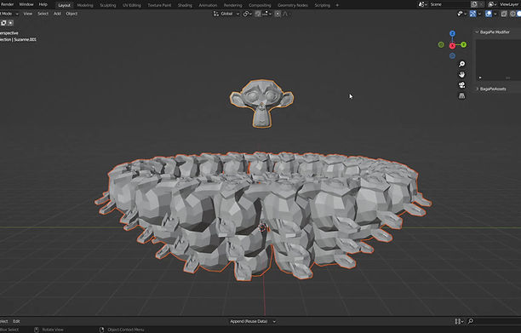Open the object interaction Mode dropdown
The height and width of the screenshot is (333, 521).
click(x=9, y=14)
